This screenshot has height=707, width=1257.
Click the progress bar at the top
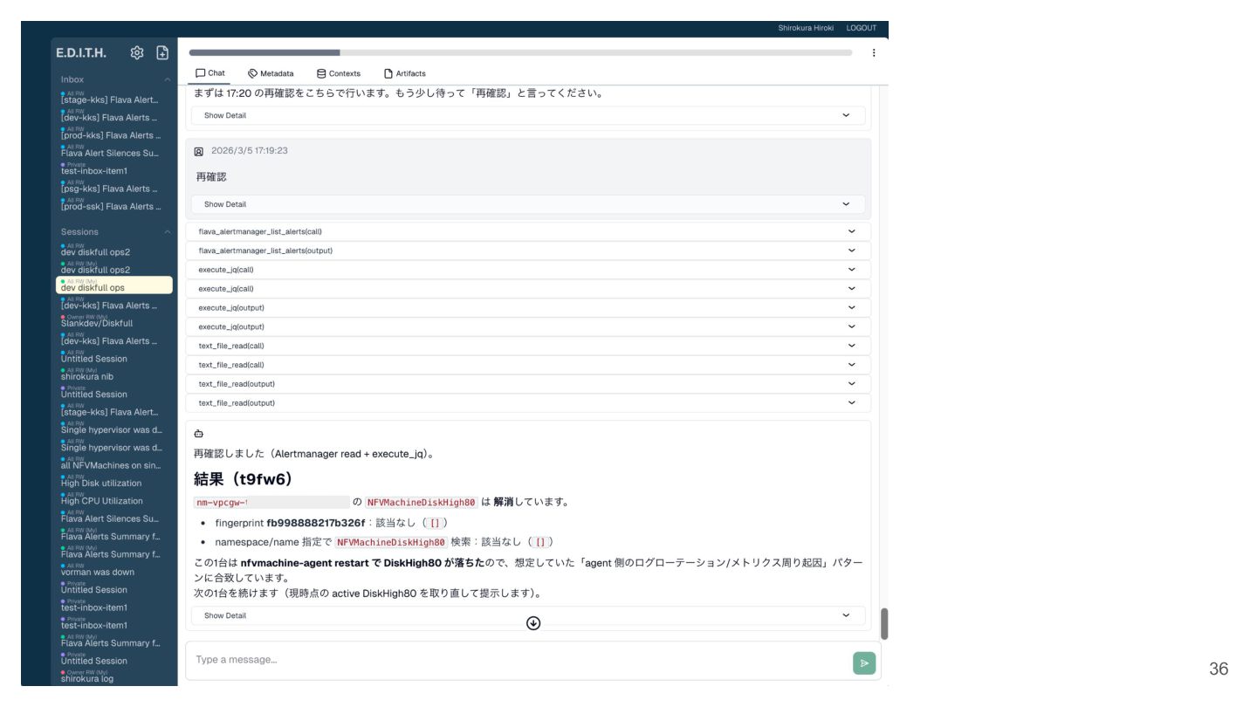click(520, 53)
